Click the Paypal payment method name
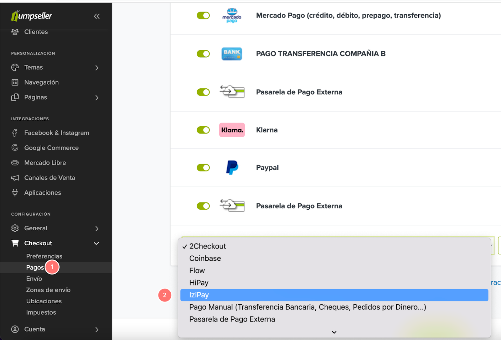This screenshot has width=501, height=340. [x=267, y=168]
